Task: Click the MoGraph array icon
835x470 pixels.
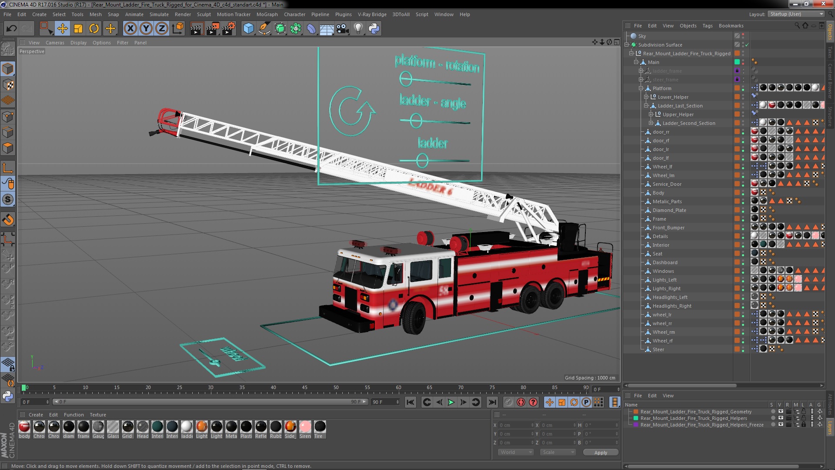Action: 296,29
